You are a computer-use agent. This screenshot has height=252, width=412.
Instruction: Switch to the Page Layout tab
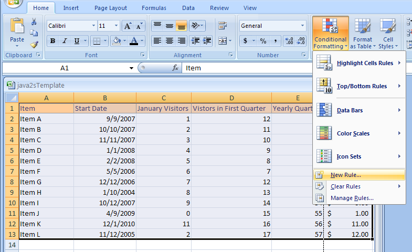111,8
